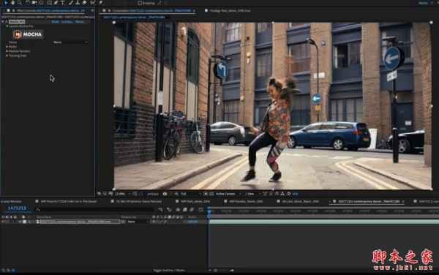This screenshot has height=275, width=439.
Task: Open the magnification ratio dropdown
Action: click(x=123, y=194)
